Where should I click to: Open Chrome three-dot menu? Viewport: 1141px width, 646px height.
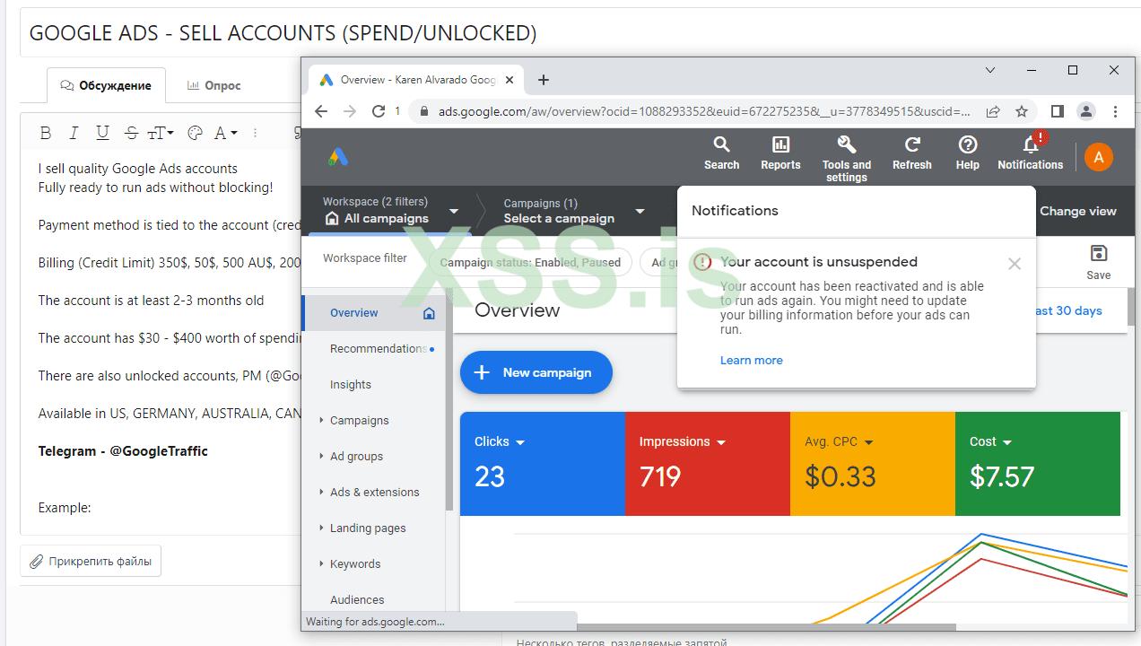tap(1115, 111)
